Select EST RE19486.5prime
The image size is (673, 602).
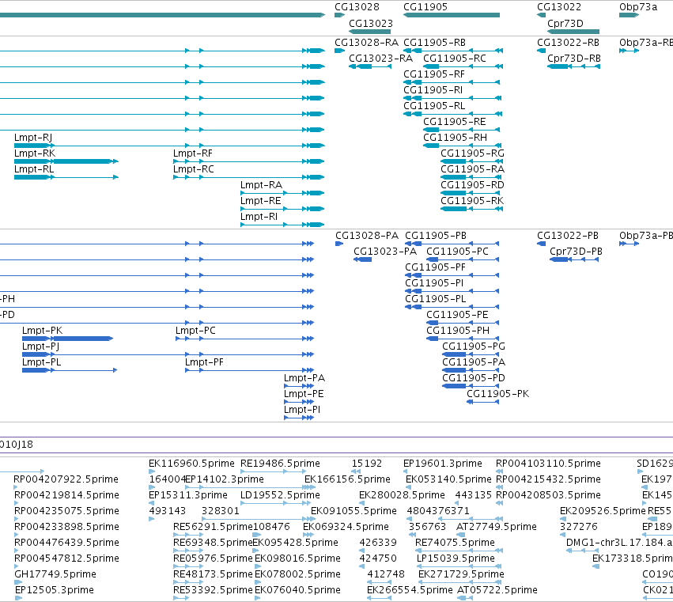click(280, 464)
